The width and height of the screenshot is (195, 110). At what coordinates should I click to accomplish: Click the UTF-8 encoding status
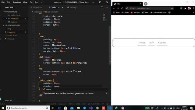[x=71, y=104]
